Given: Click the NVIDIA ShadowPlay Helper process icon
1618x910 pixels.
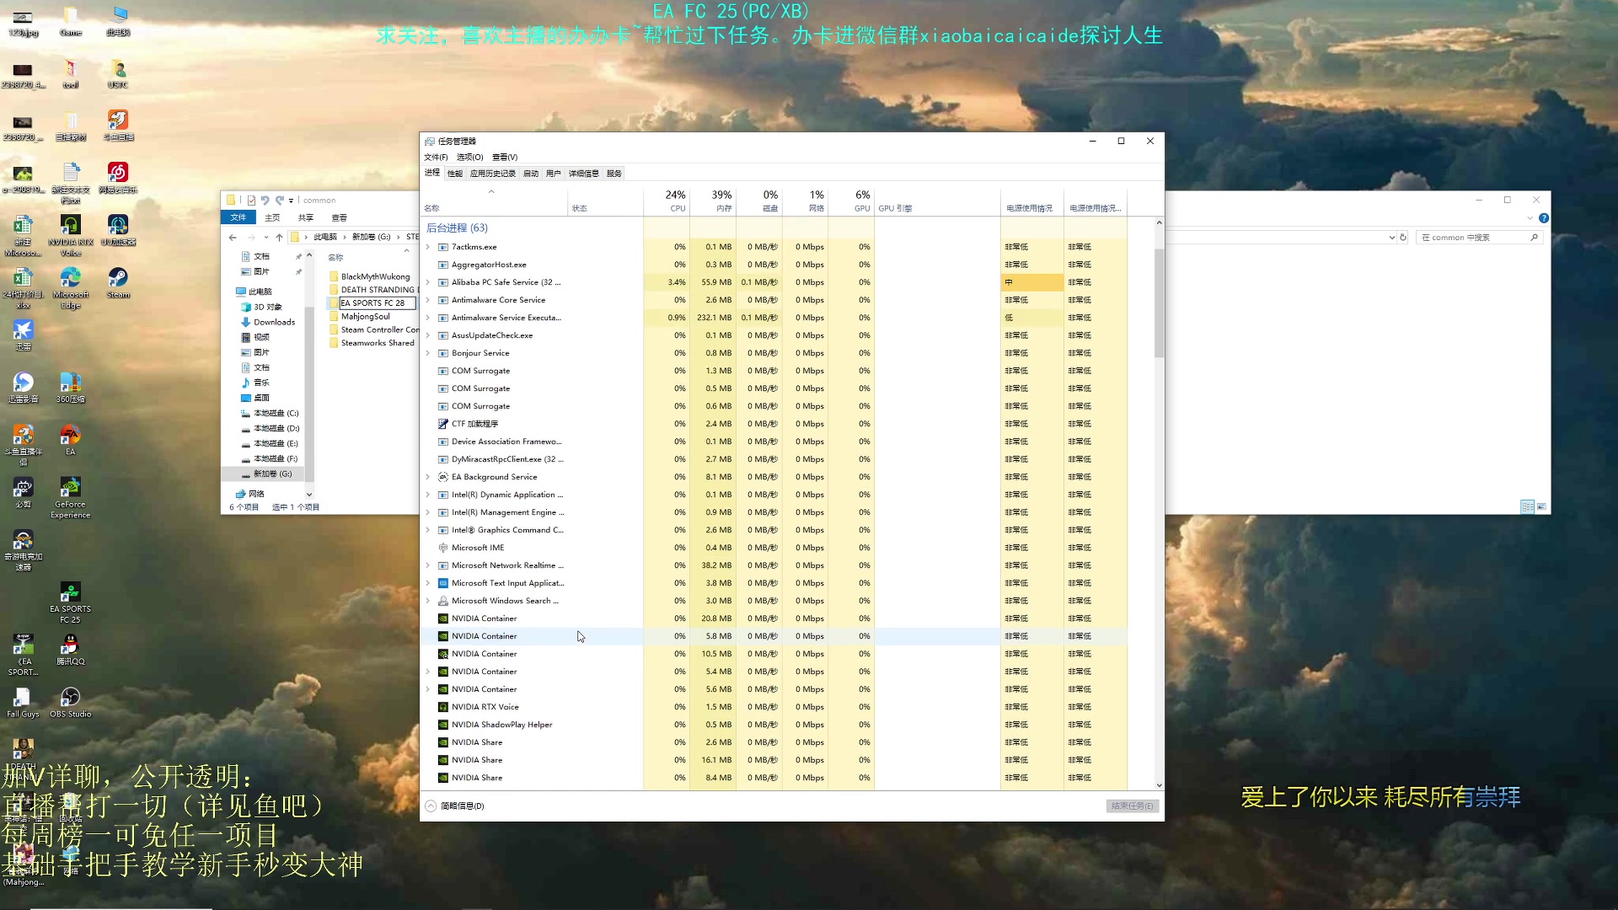Looking at the screenshot, I should (443, 725).
